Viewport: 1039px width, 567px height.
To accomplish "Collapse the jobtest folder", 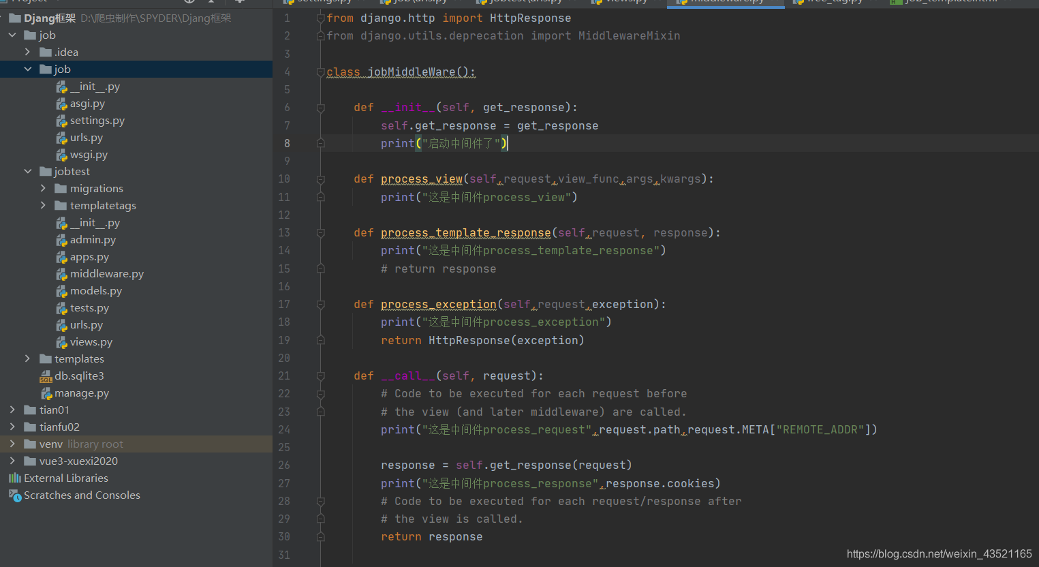I will (x=27, y=171).
